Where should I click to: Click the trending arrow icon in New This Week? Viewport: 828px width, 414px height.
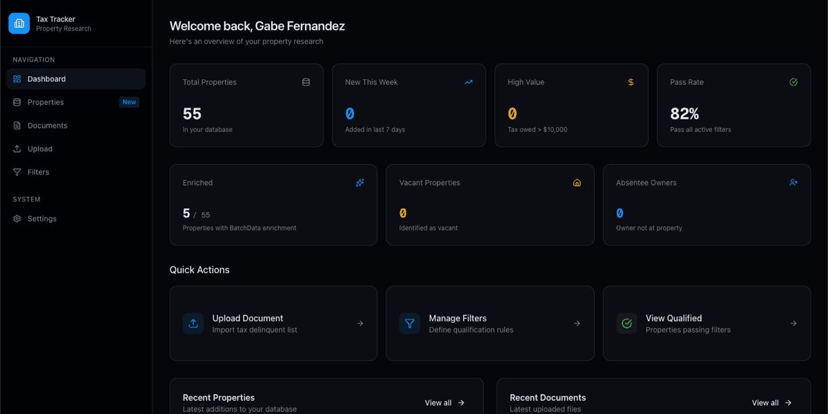click(469, 82)
